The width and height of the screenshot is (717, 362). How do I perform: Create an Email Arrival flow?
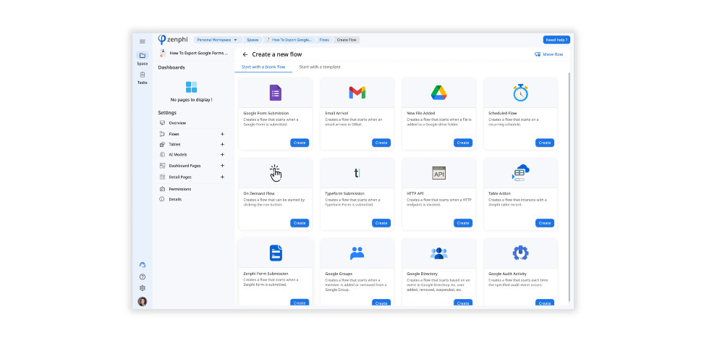click(381, 143)
